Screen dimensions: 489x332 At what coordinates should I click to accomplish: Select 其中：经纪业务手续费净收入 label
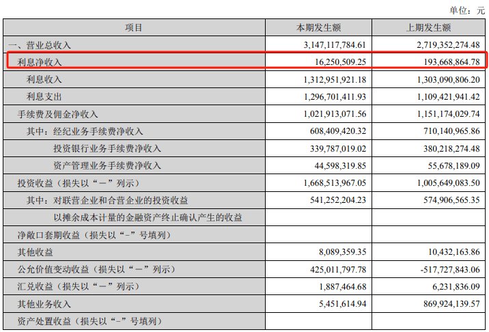(x=85, y=131)
